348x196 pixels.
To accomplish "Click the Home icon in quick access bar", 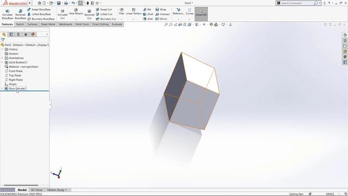I will point(39,3).
